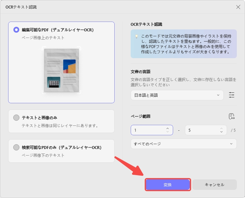Open the 日本語と英語 language dropdown
This screenshot has width=245, height=198.
click(x=177, y=95)
